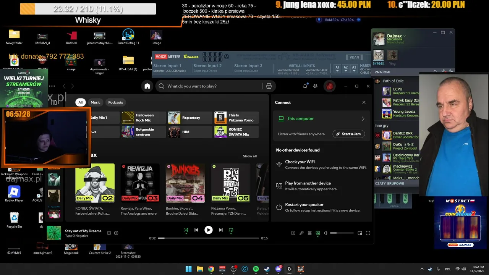This screenshot has width=489, height=275.
Task: Skip to previous track
Action: tap(196, 230)
